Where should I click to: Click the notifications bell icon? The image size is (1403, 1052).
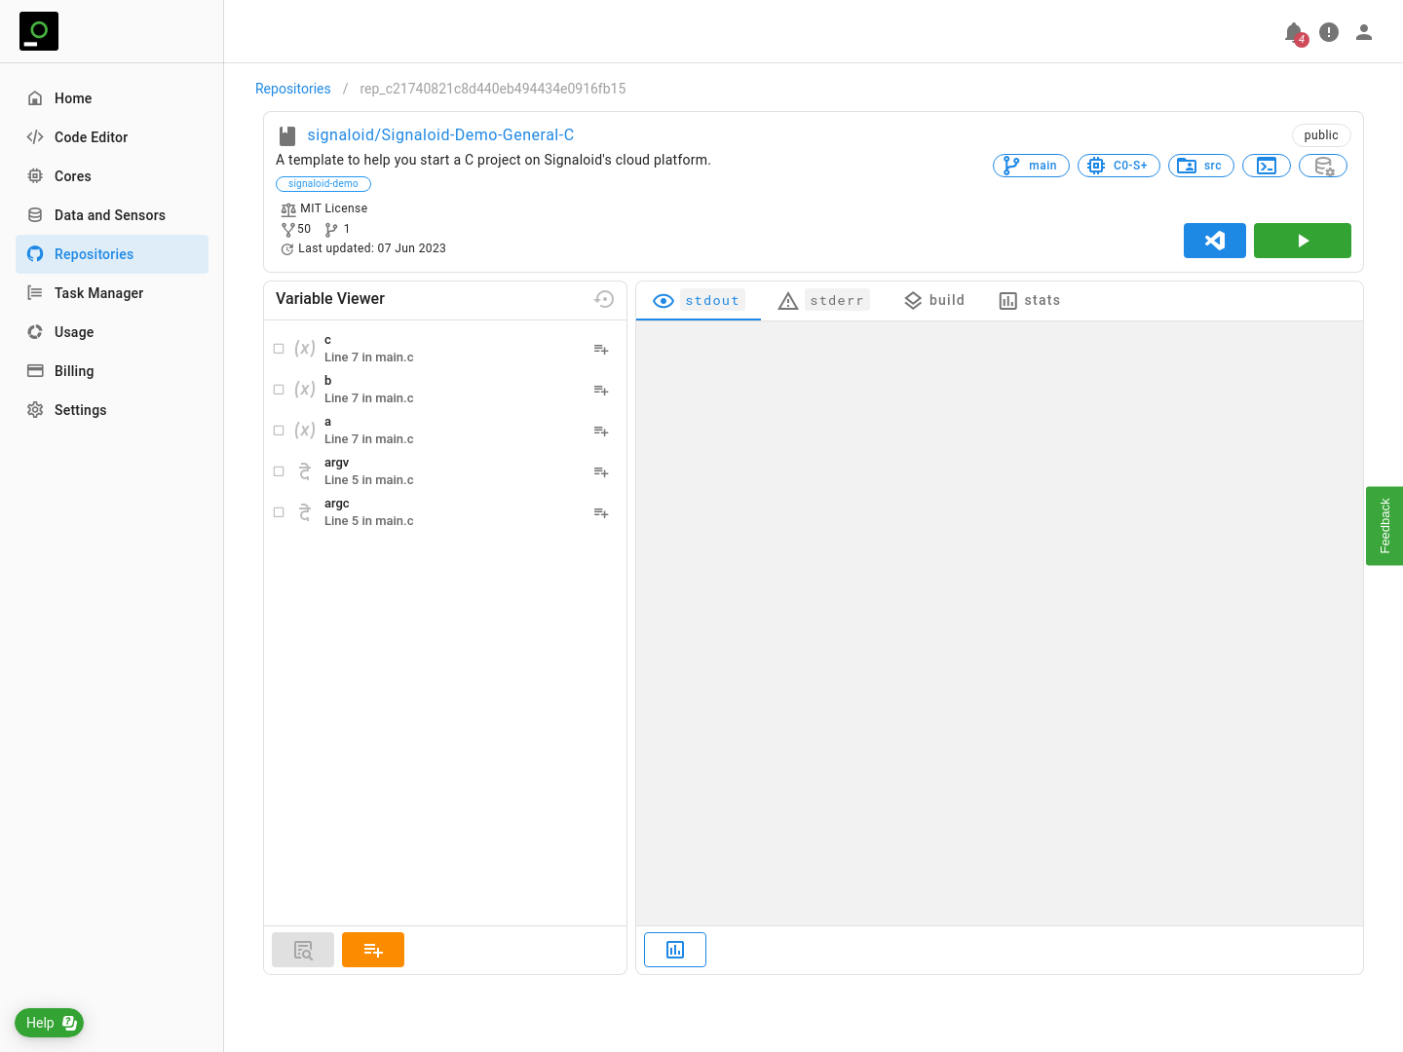1293,32
